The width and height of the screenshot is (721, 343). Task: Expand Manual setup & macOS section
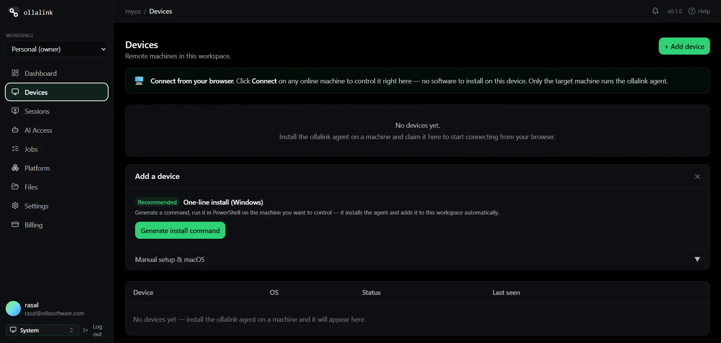pyautogui.click(x=417, y=259)
